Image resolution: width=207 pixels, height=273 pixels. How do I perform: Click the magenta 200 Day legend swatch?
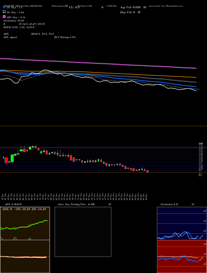pos(4,17)
